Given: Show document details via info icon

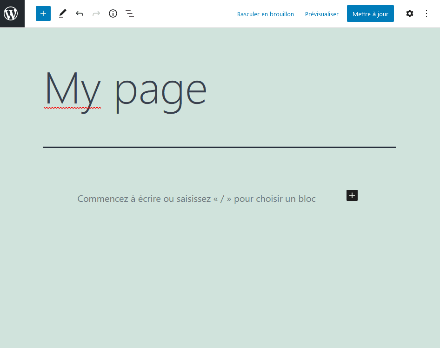Looking at the screenshot, I should pos(113,13).
